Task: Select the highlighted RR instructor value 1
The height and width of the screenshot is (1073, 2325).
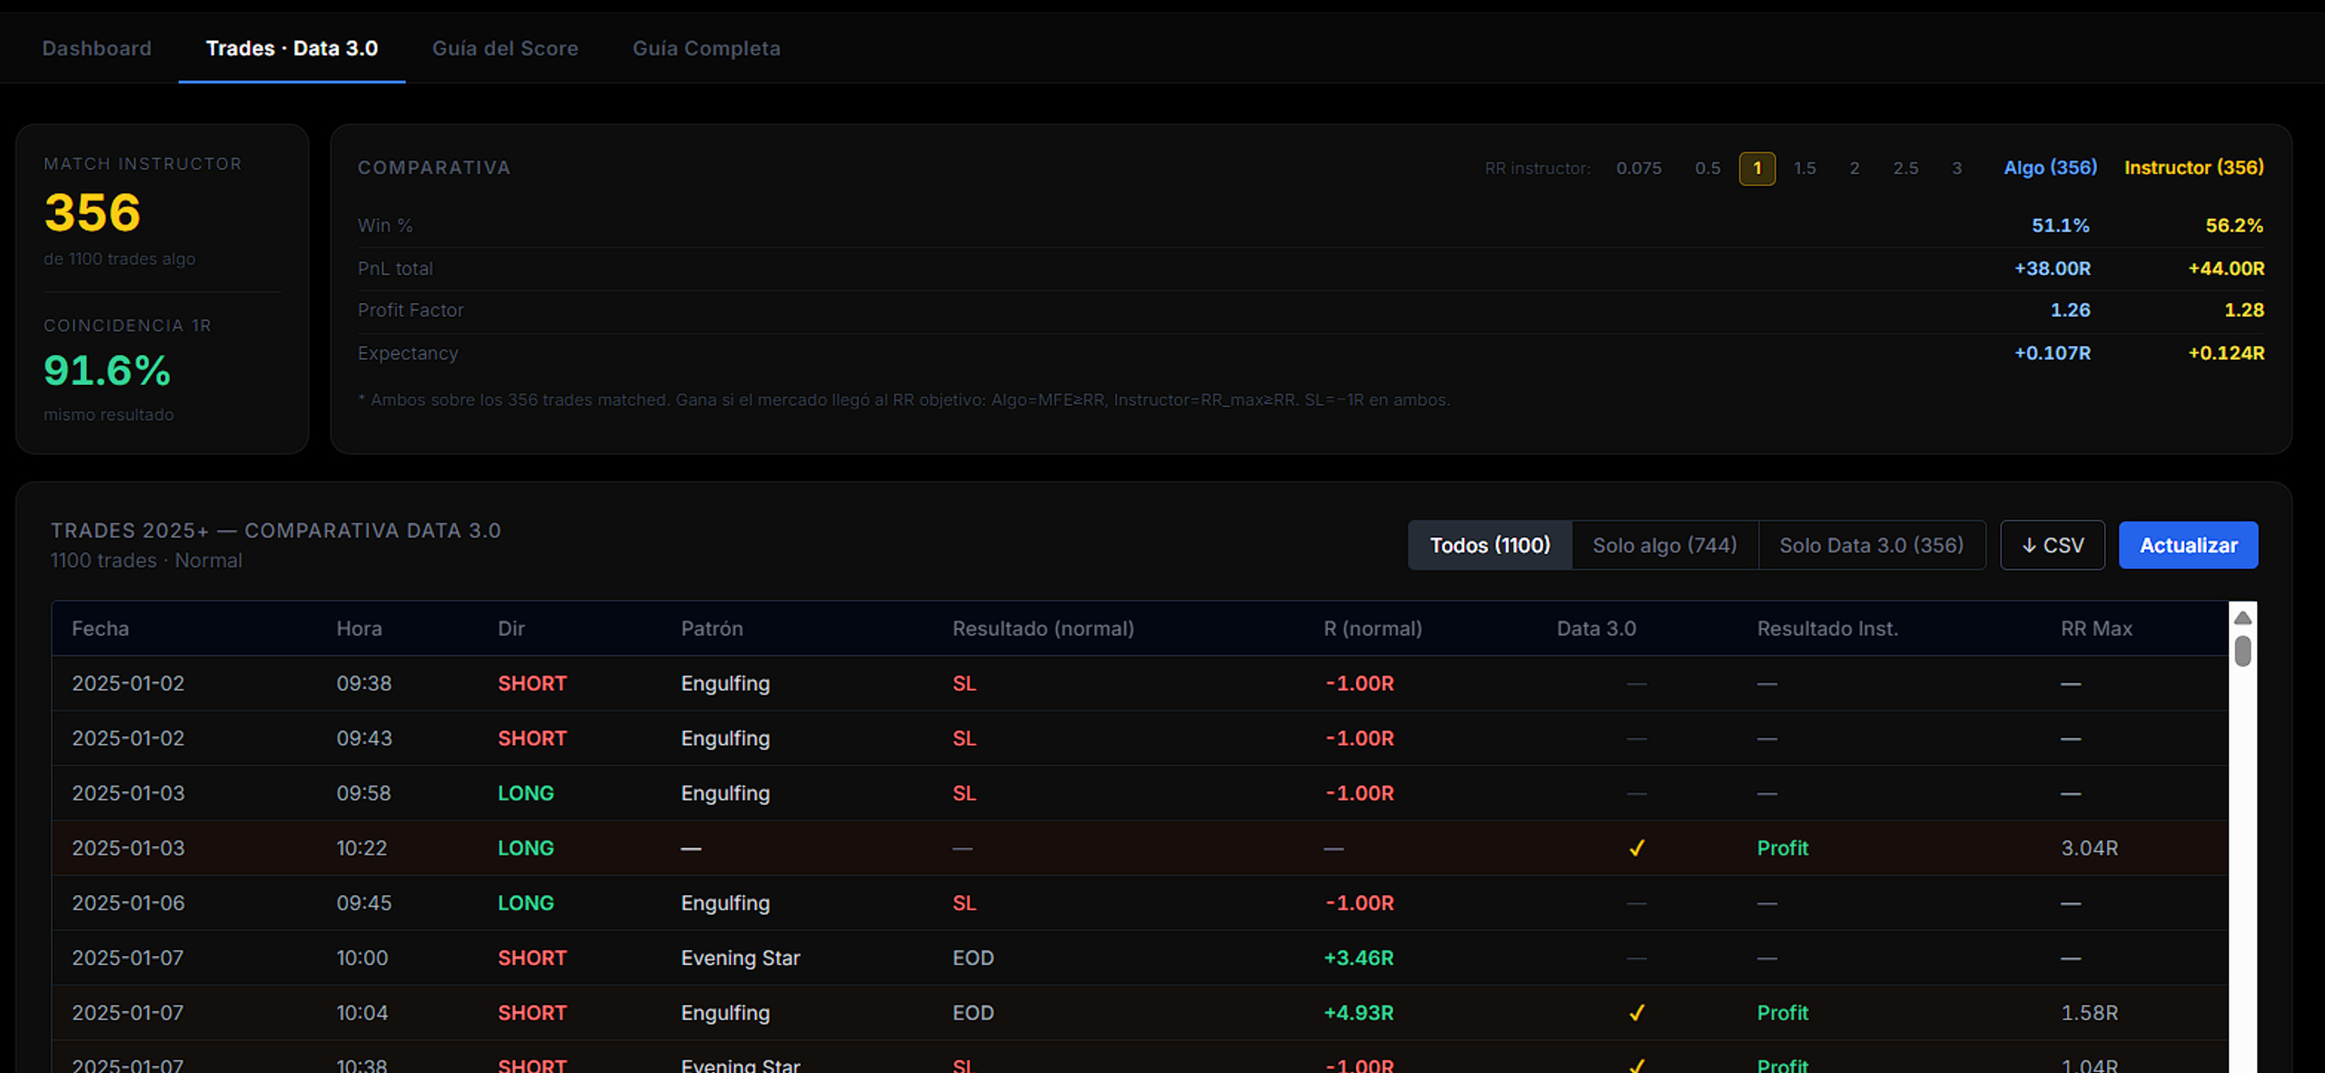Action: [x=1757, y=168]
